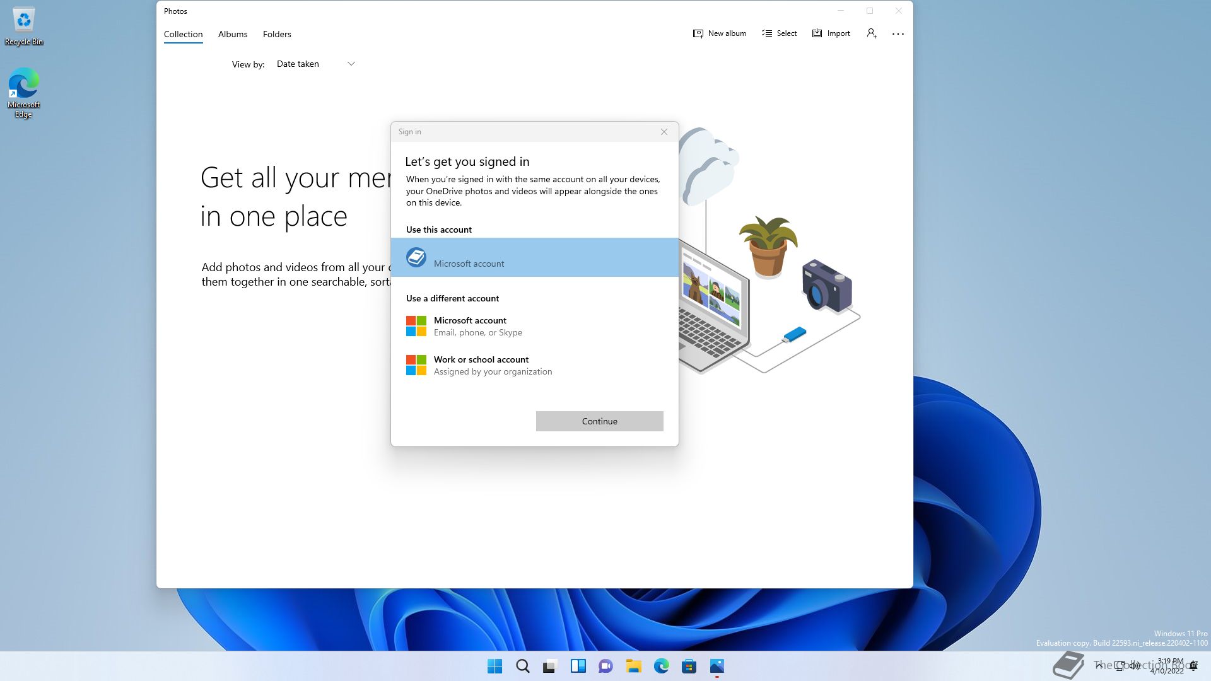Open File Explorer from taskbar
The image size is (1211, 681).
pos(634,666)
